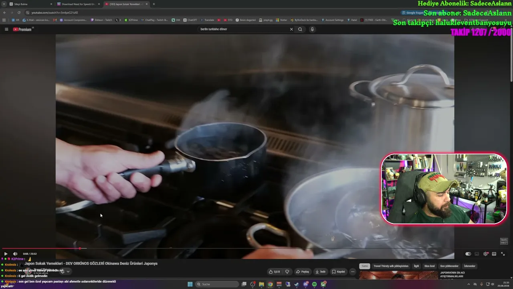
Task: Click the Kaydet save button
Action: tap(338, 272)
